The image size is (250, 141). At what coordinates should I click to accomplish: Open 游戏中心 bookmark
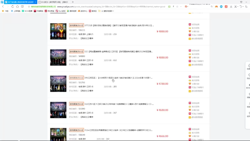82,11
